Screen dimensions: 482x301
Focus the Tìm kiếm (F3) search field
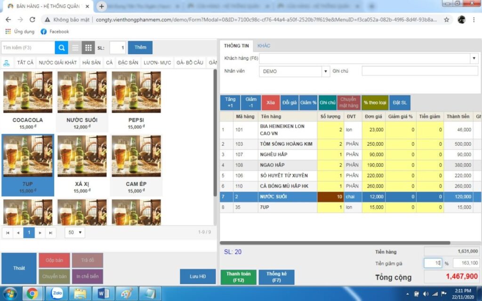pyautogui.click(x=28, y=48)
